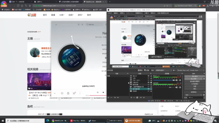The height and width of the screenshot is (123, 219).
Task: Open OBS scene transition settings gear
Action: pyautogui.click(x=204, y=95)
